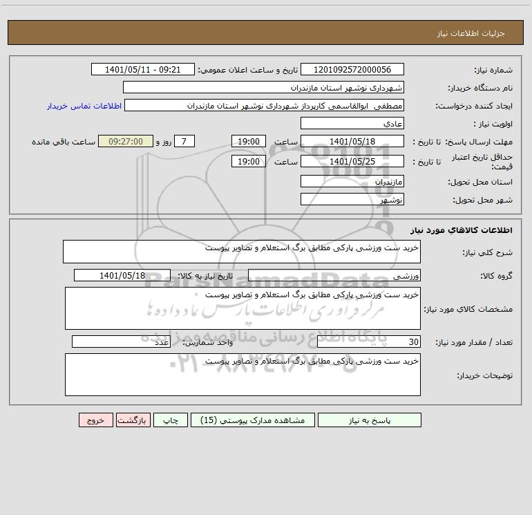The image size is (532, 515).
Task: Click the label شماره نیاز
Action: point(493,71)
